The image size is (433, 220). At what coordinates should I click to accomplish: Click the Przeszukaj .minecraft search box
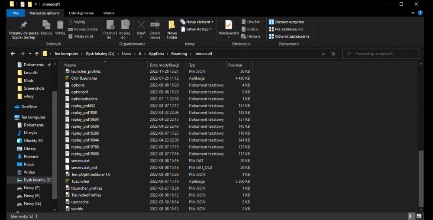tap(381, 54)
